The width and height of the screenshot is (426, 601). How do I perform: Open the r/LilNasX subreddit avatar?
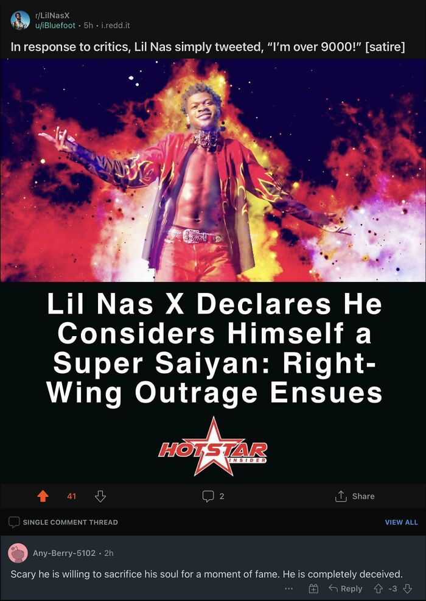[20, 20]
